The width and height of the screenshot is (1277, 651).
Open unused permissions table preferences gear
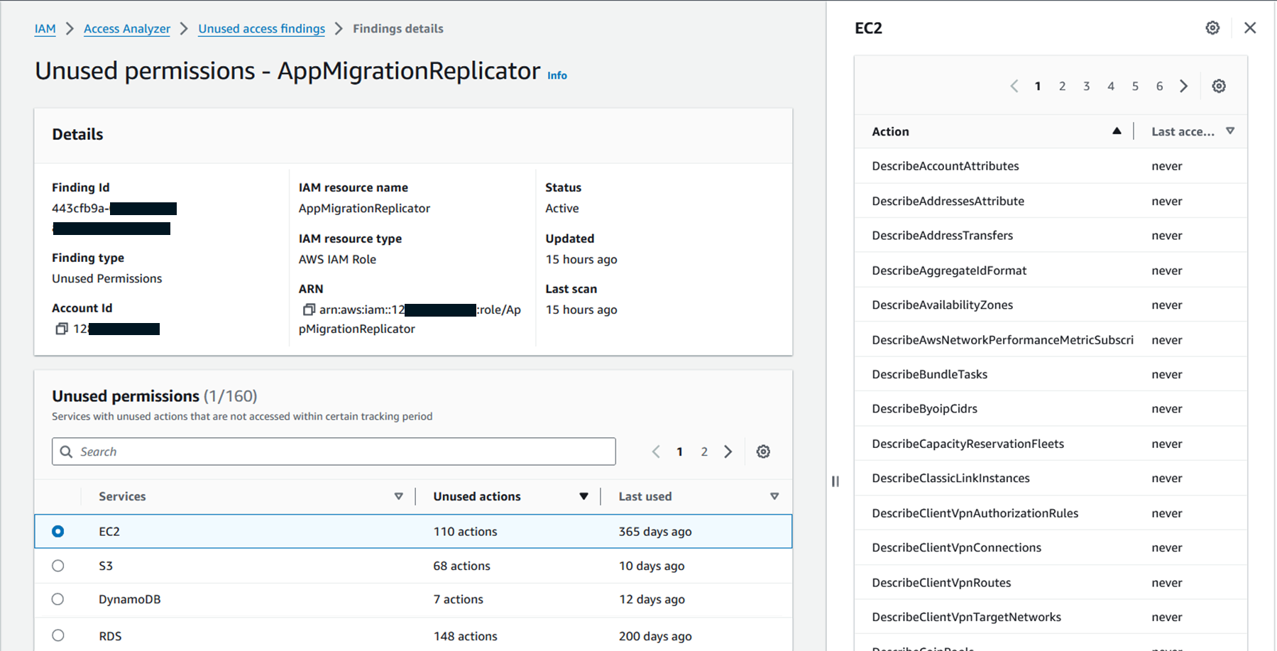[763, 452]
